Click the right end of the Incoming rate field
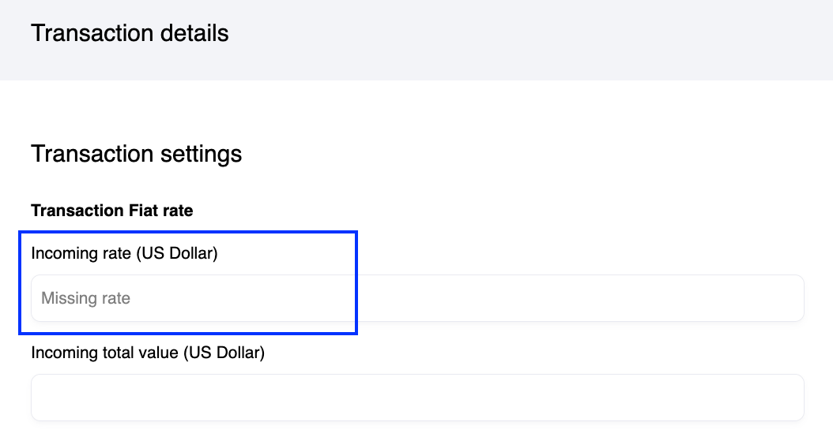Image resolution: width=833 pixels, height=437 pixels. 782,298
